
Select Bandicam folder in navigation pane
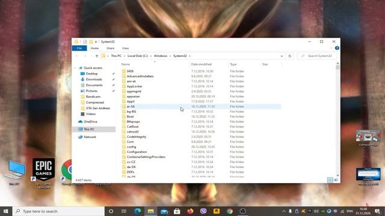click(93, 97)
